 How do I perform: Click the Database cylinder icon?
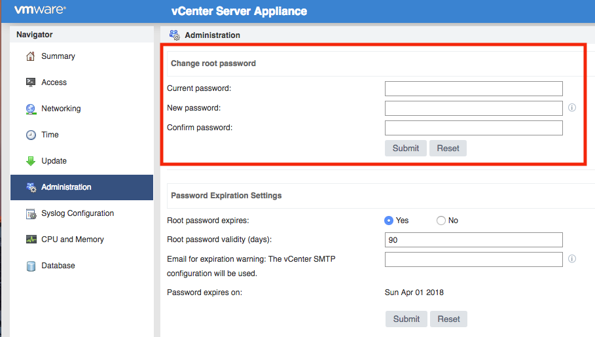pos(31,266)
